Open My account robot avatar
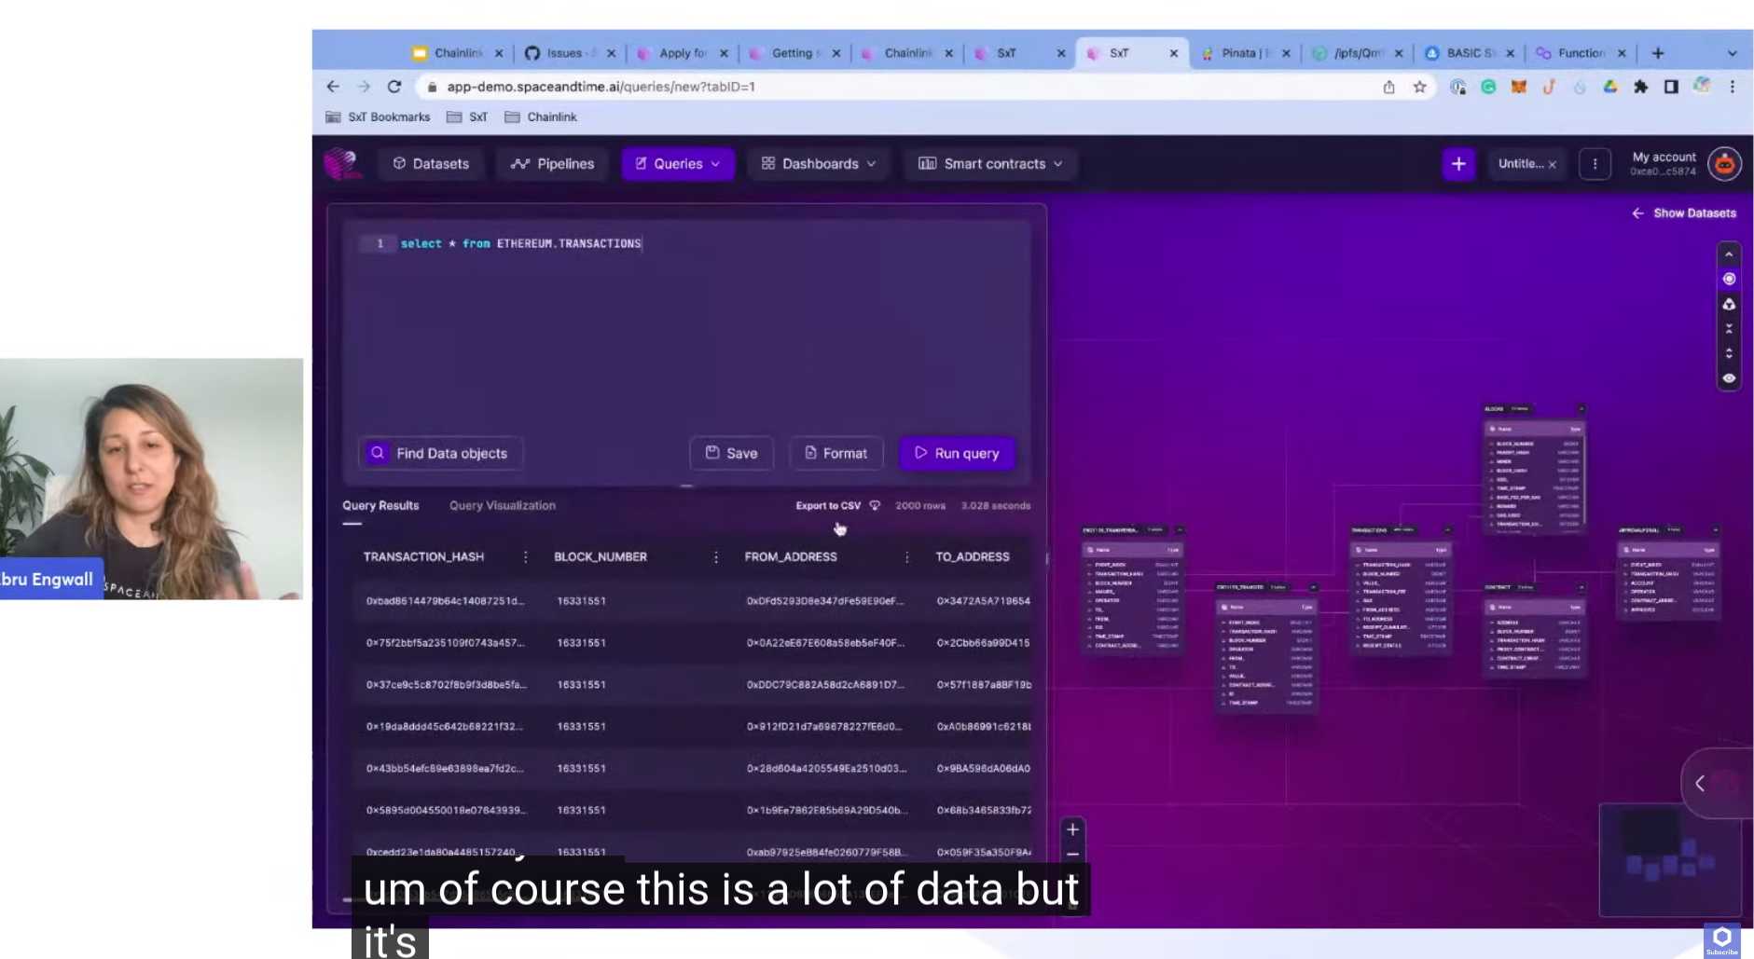The width and height of the screenshot is (1754, 959). click(1724, 164)
